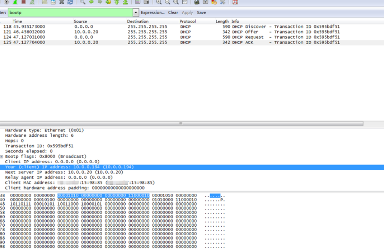Click highlighted bits 00001010 in the bytes pane

click(x=68, y=196)
